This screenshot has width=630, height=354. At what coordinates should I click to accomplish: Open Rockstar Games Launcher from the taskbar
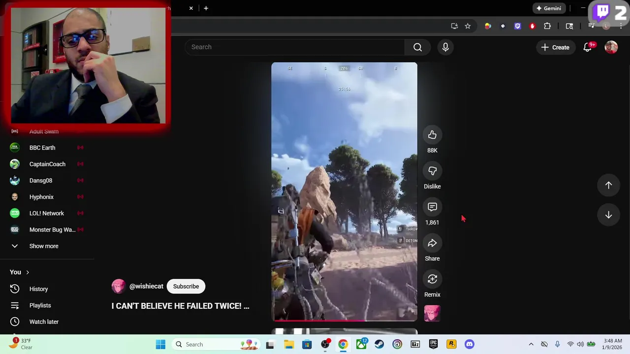click(x=451, y=345)
